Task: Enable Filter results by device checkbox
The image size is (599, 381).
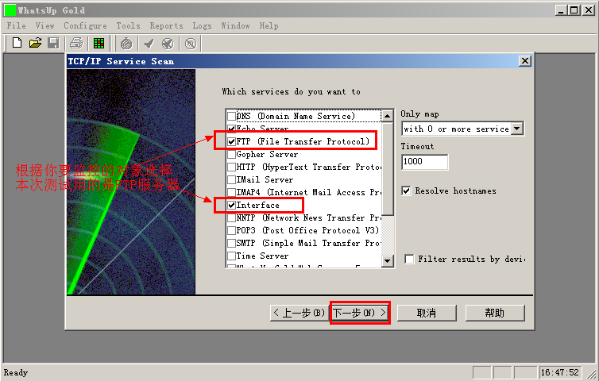Action: pos(409,259)
